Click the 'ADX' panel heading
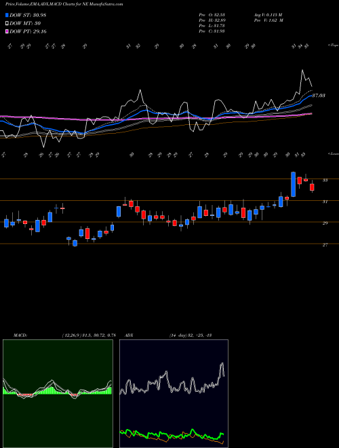This screenshot has height=448, width=339. point(129,335)
